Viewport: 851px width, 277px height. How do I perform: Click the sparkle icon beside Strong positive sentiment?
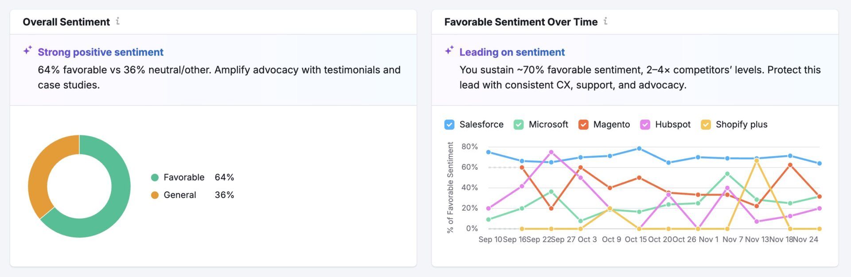pyautogui.click(x=27, y=50)
